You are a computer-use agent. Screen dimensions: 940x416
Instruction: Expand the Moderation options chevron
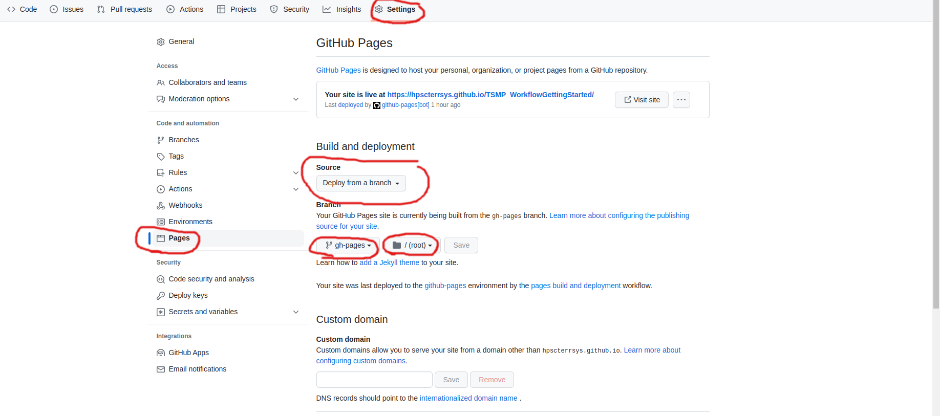point(296,99)
